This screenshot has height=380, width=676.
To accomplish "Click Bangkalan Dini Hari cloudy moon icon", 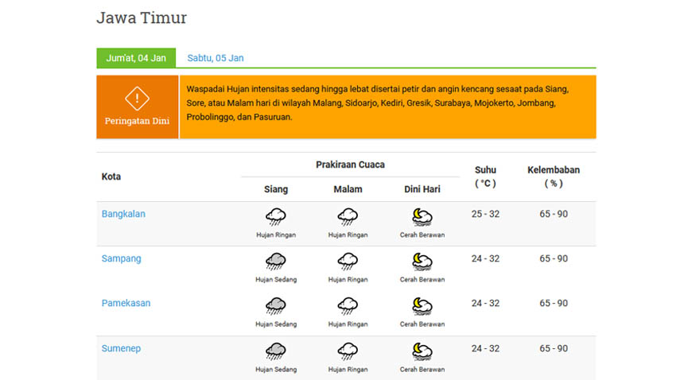I will (422, 217).
